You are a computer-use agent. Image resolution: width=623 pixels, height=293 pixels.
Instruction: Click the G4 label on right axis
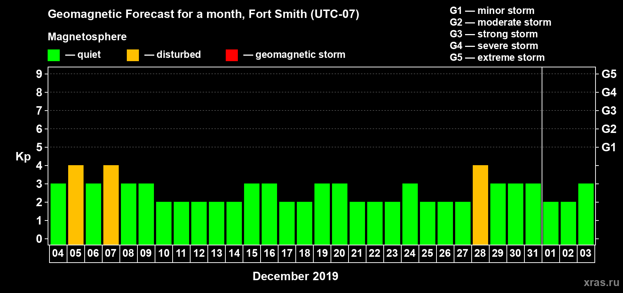pos(609,92)
